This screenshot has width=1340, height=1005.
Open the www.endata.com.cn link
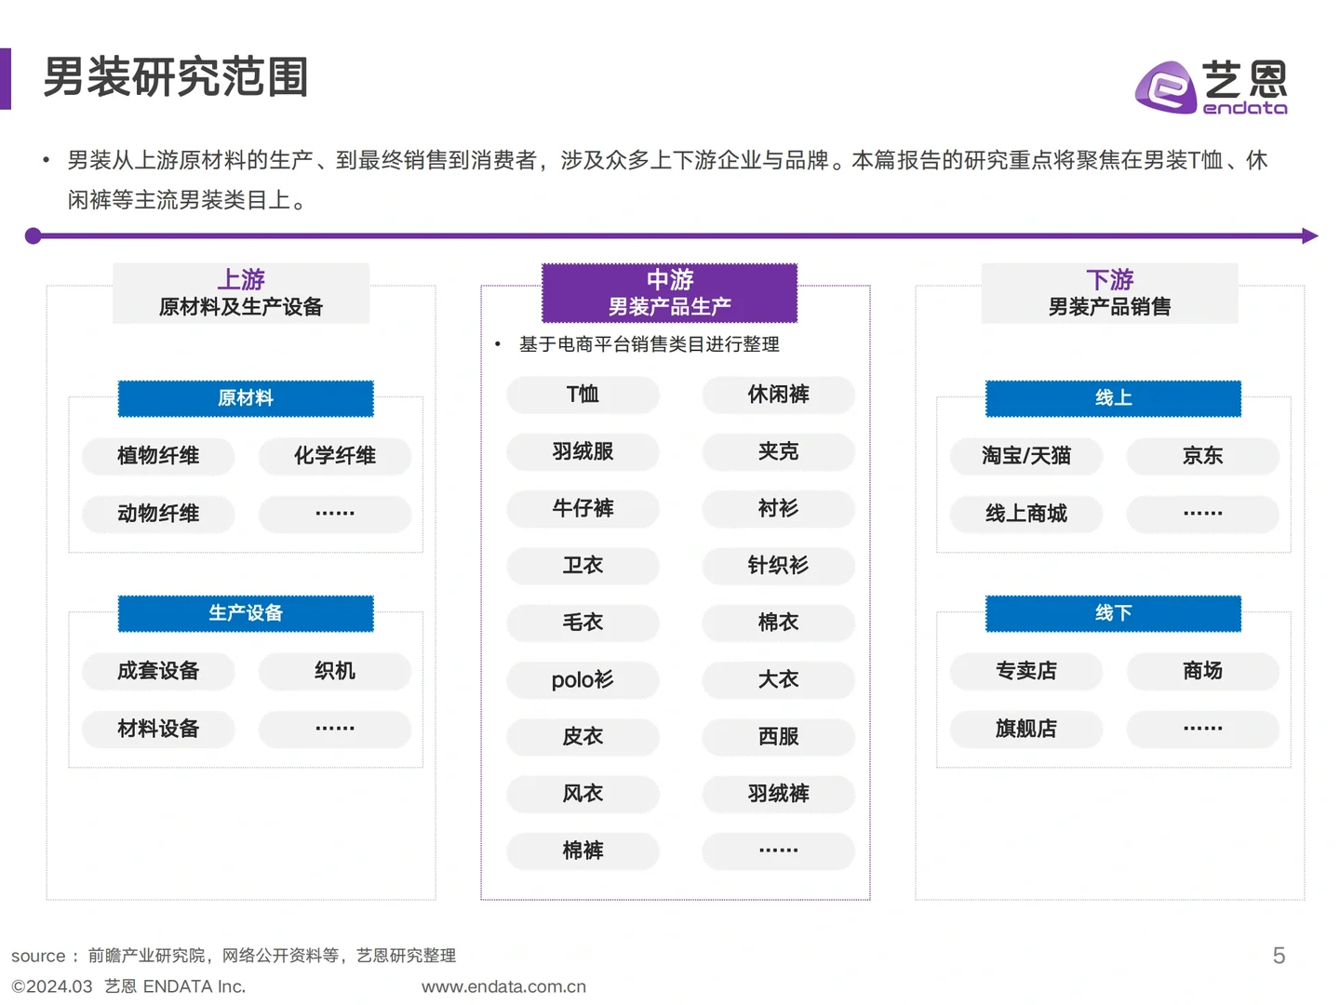coord(503,986)
